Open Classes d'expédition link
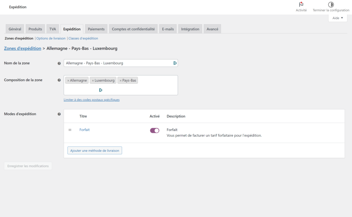 coord(83,38)
